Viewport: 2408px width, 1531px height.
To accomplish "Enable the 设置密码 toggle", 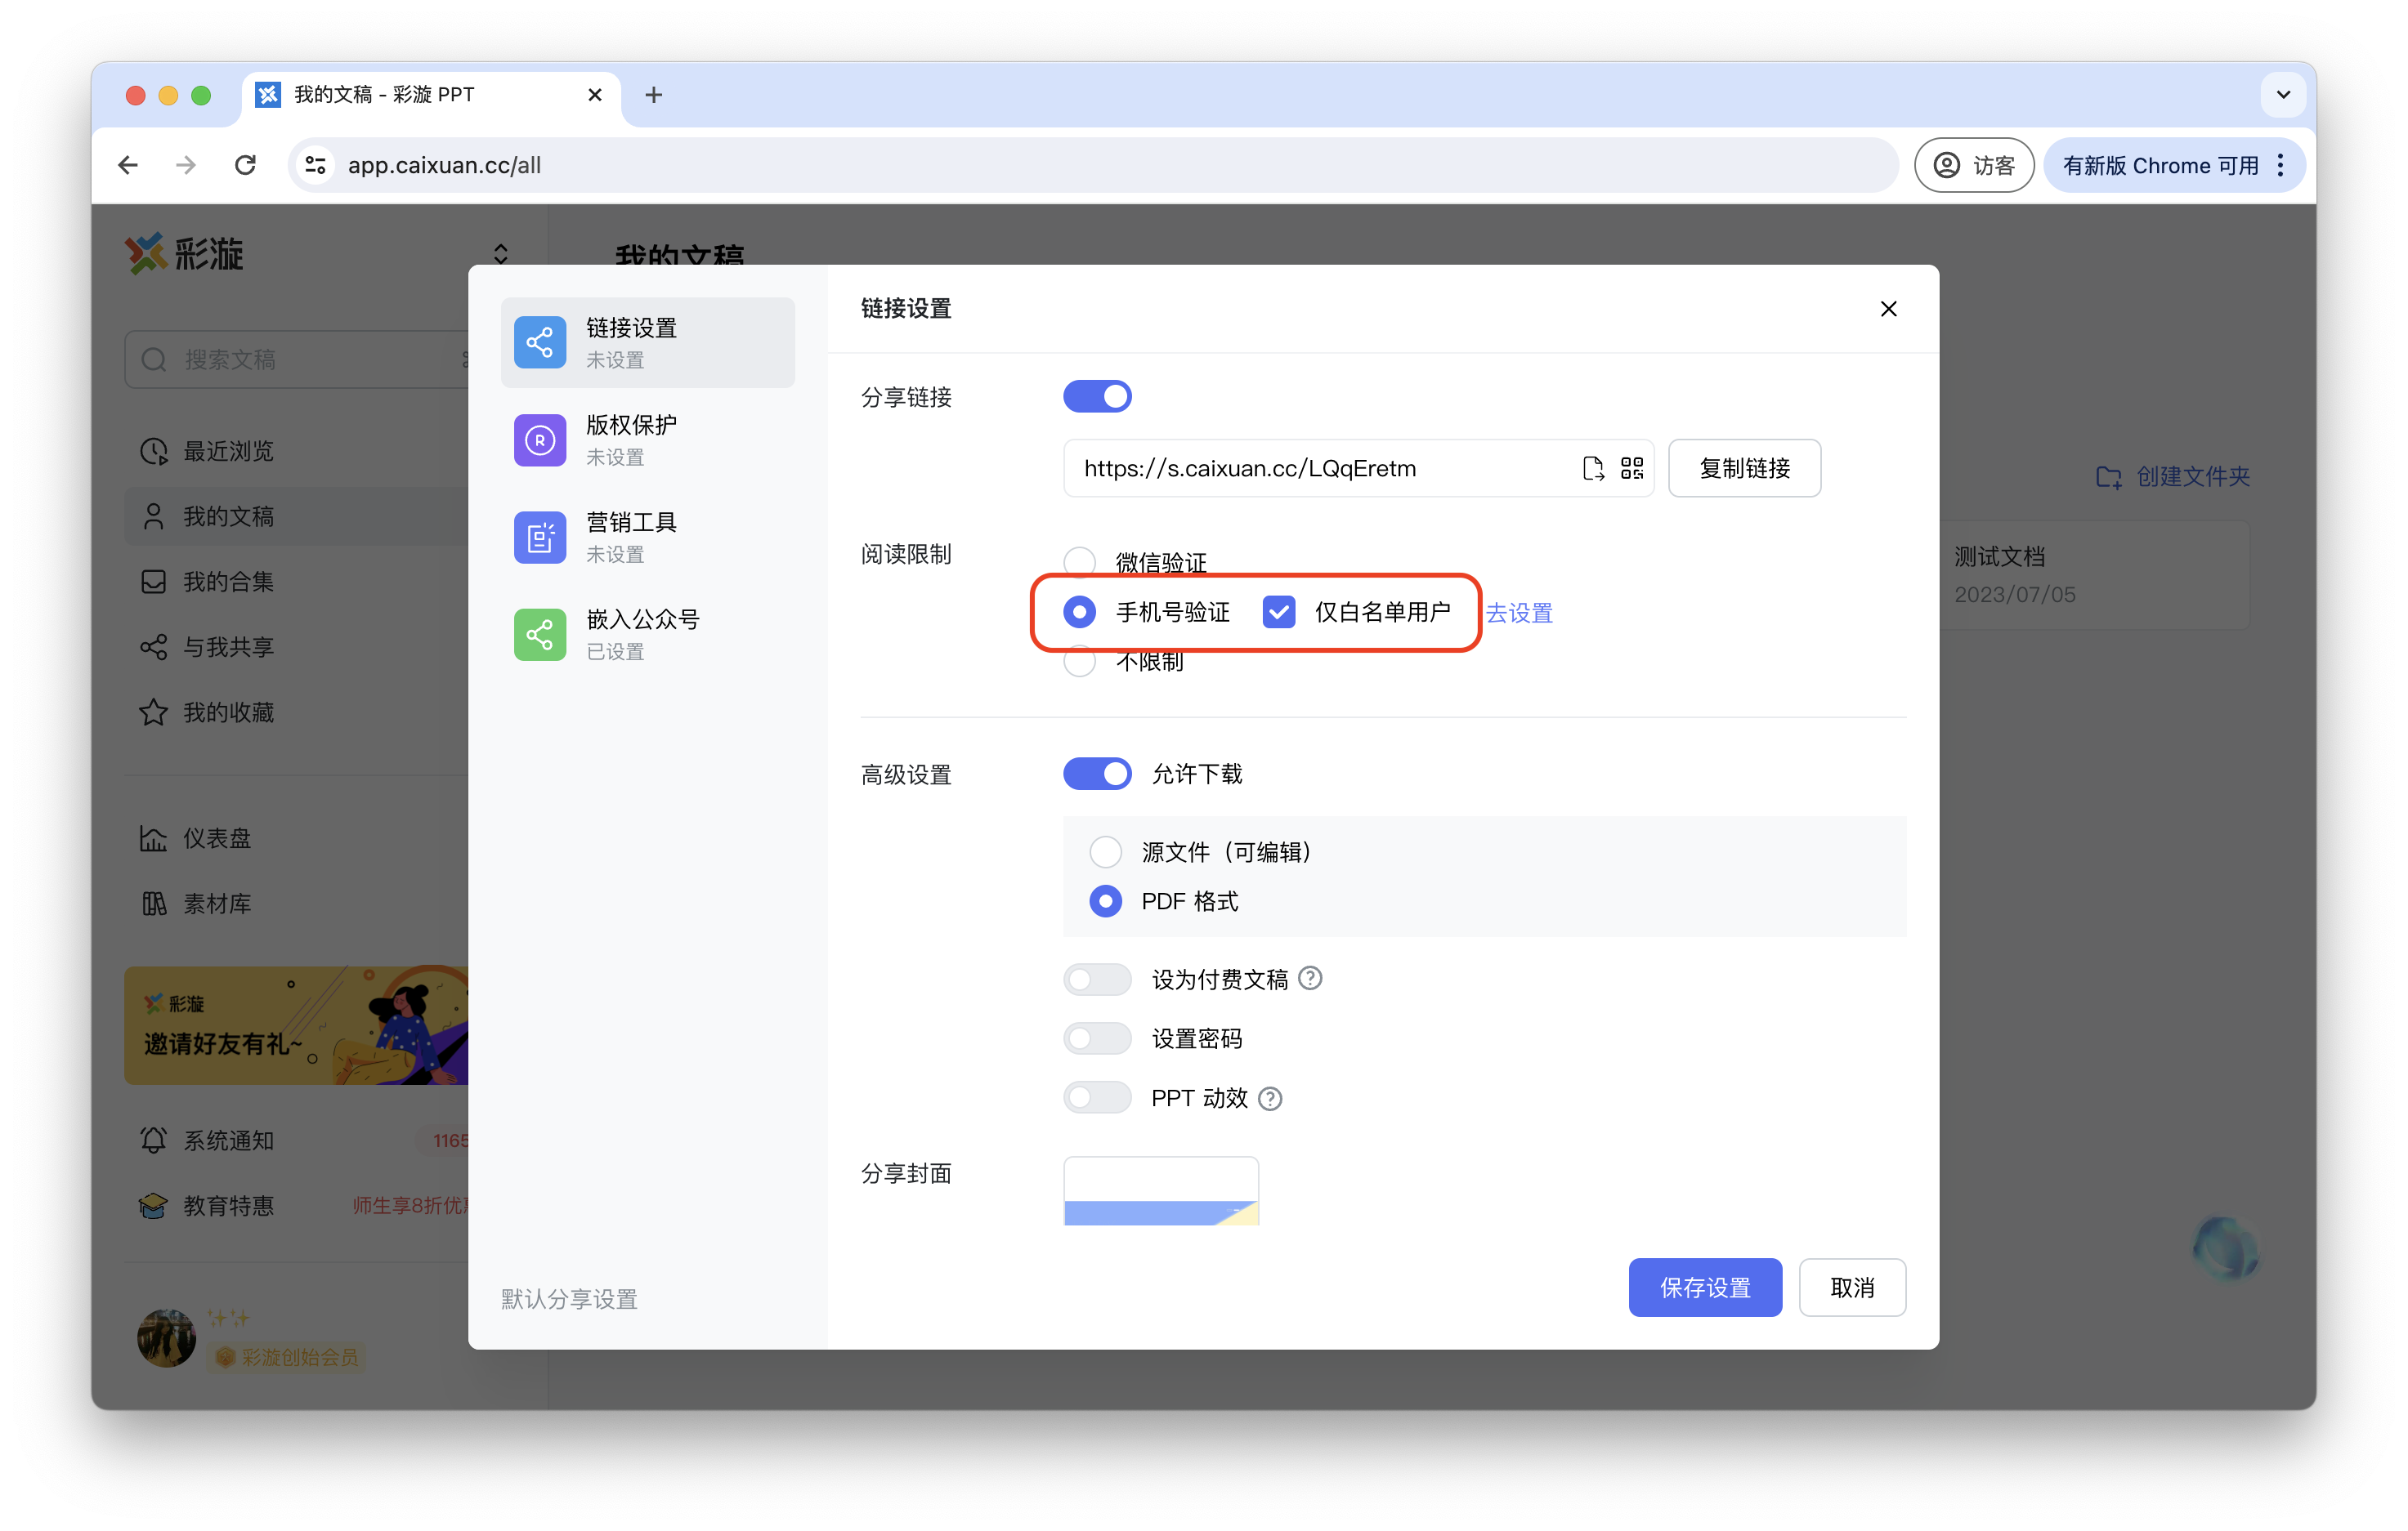I will [x=1097, y=1038].
